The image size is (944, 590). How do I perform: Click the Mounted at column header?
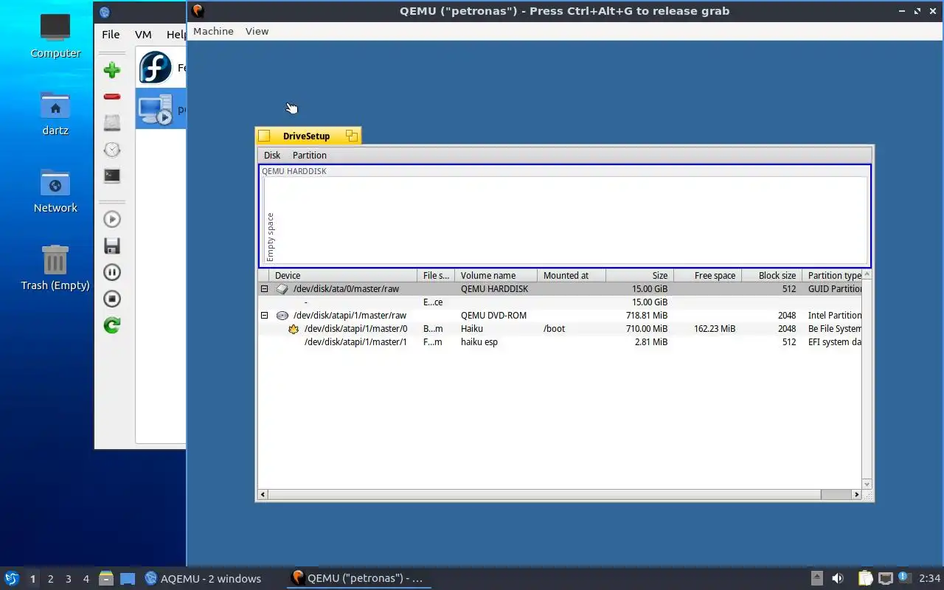coord(572,276)
